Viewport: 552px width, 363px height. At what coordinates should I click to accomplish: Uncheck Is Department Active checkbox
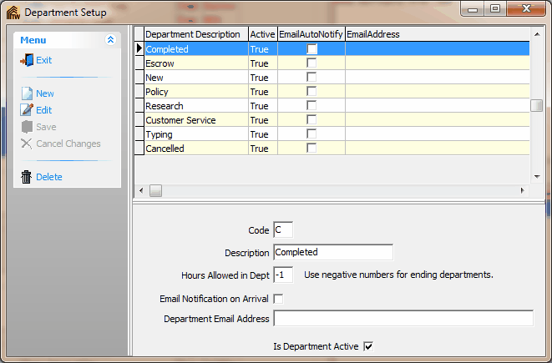(x=367, y=345)
